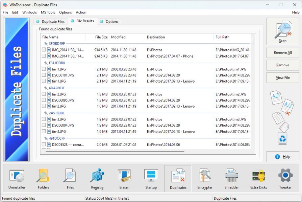Open the Files scan tool

pyautogui.click(x=70, y=178)
